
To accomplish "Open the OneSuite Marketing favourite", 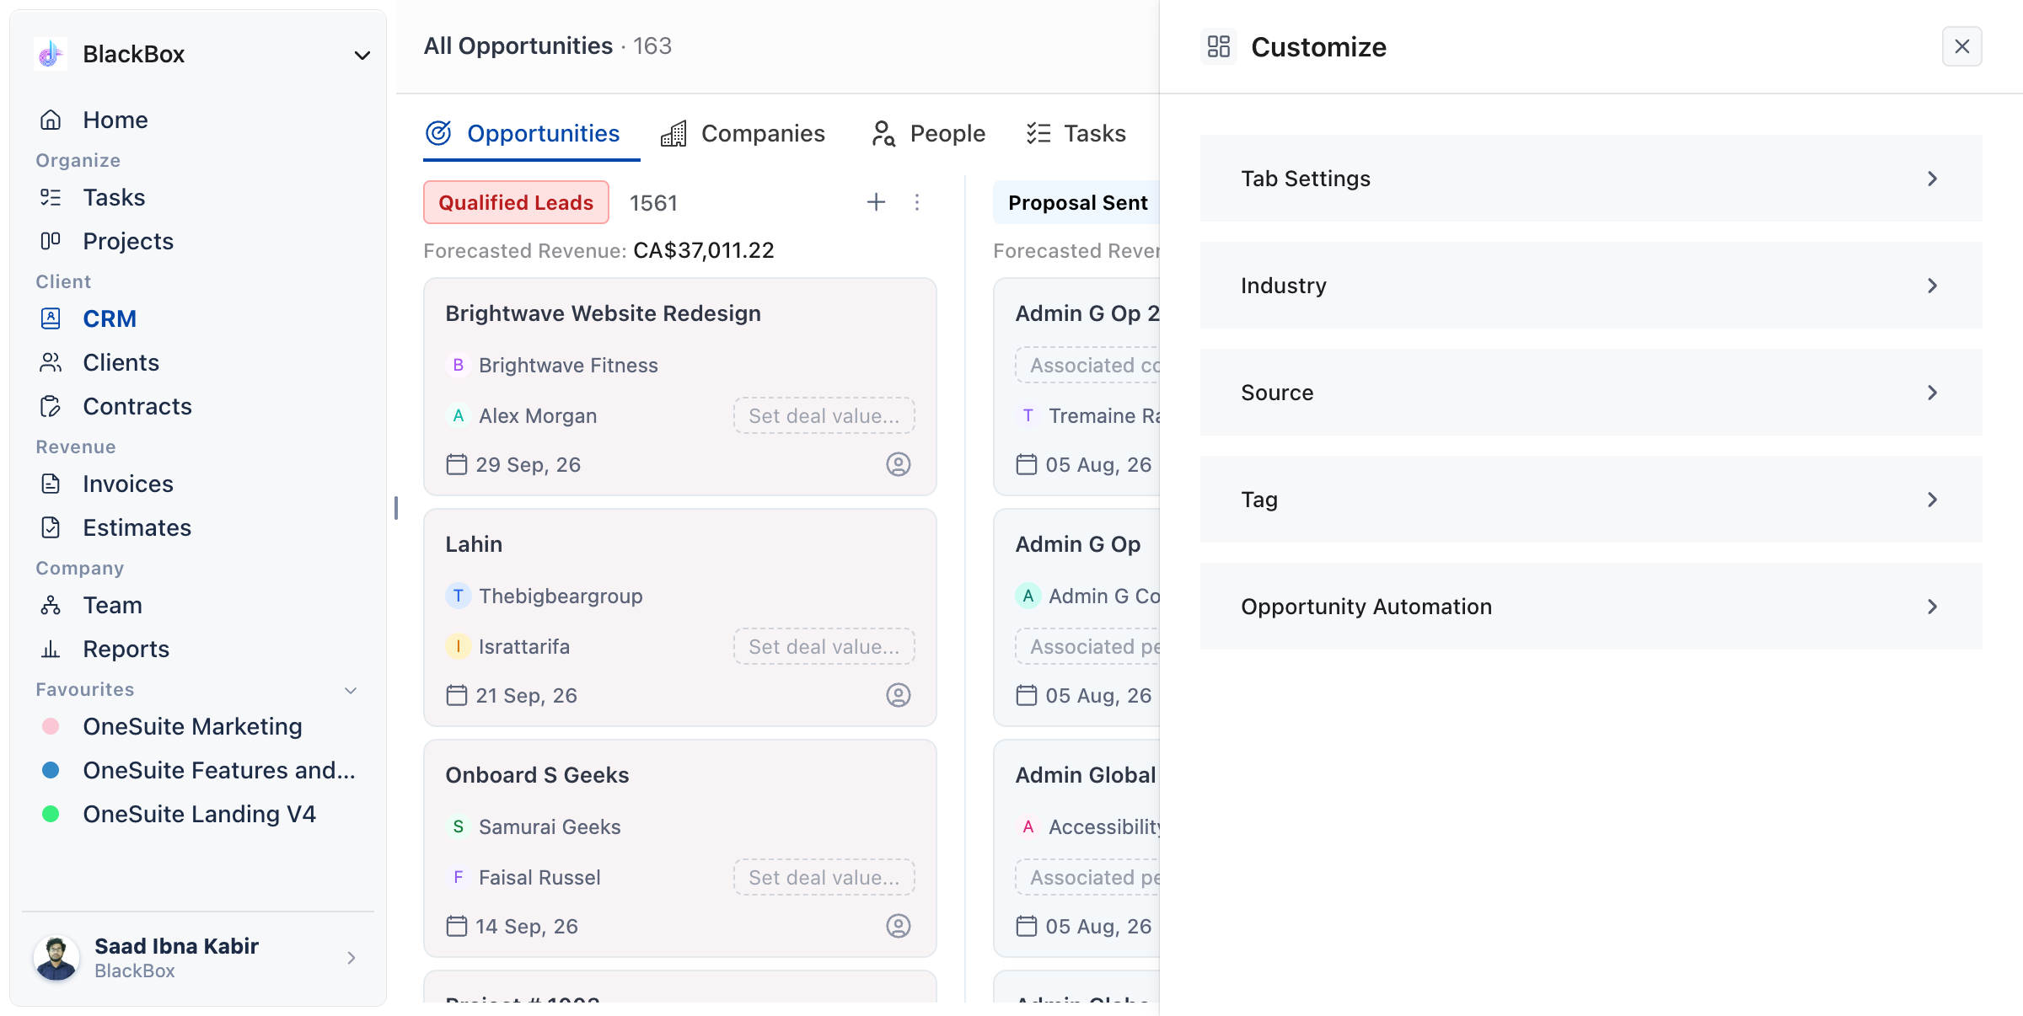I will [x=192, y=726].
